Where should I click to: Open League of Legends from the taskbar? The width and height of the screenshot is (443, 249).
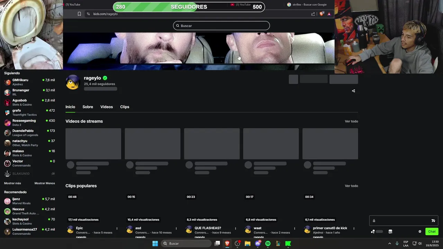click(278, 243)
